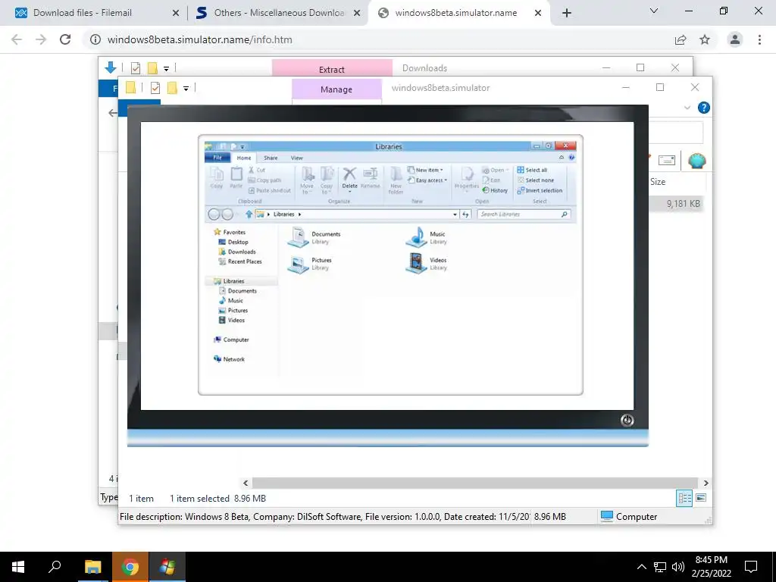Click the Move to icon in ribbon
Viewport: 776px width, 582px height.
tap(307, 180)
